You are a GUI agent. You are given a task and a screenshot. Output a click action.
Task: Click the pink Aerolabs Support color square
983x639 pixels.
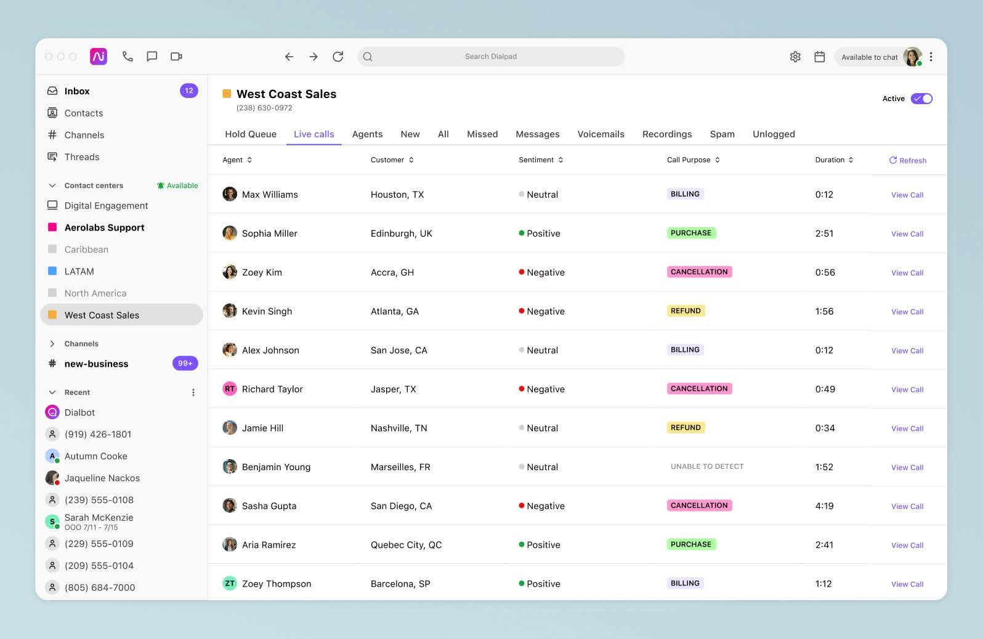(x=52, y=227)
